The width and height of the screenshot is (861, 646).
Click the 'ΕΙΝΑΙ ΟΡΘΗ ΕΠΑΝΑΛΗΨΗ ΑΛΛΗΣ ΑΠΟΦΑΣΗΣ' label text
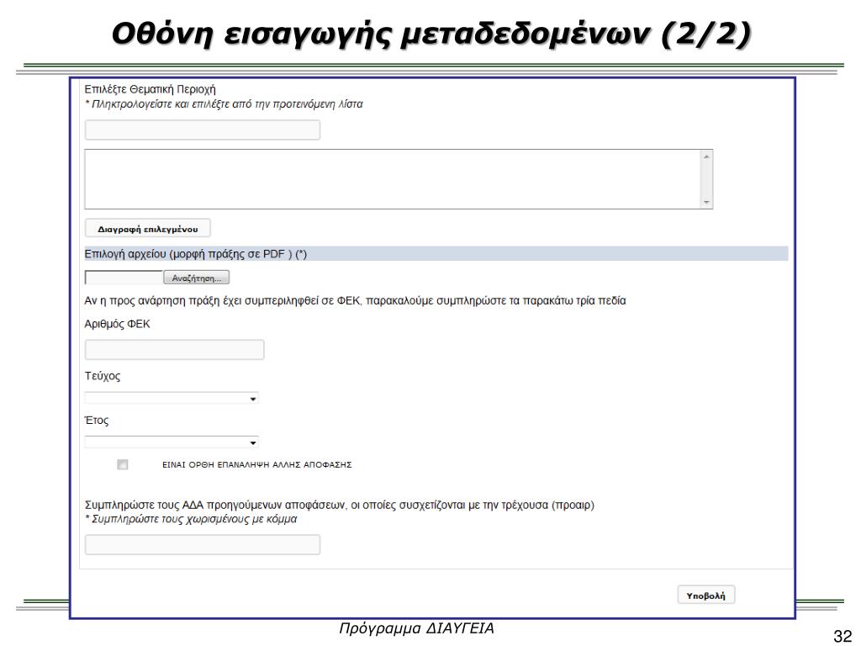pyautogui.click(x=257, y=464)
